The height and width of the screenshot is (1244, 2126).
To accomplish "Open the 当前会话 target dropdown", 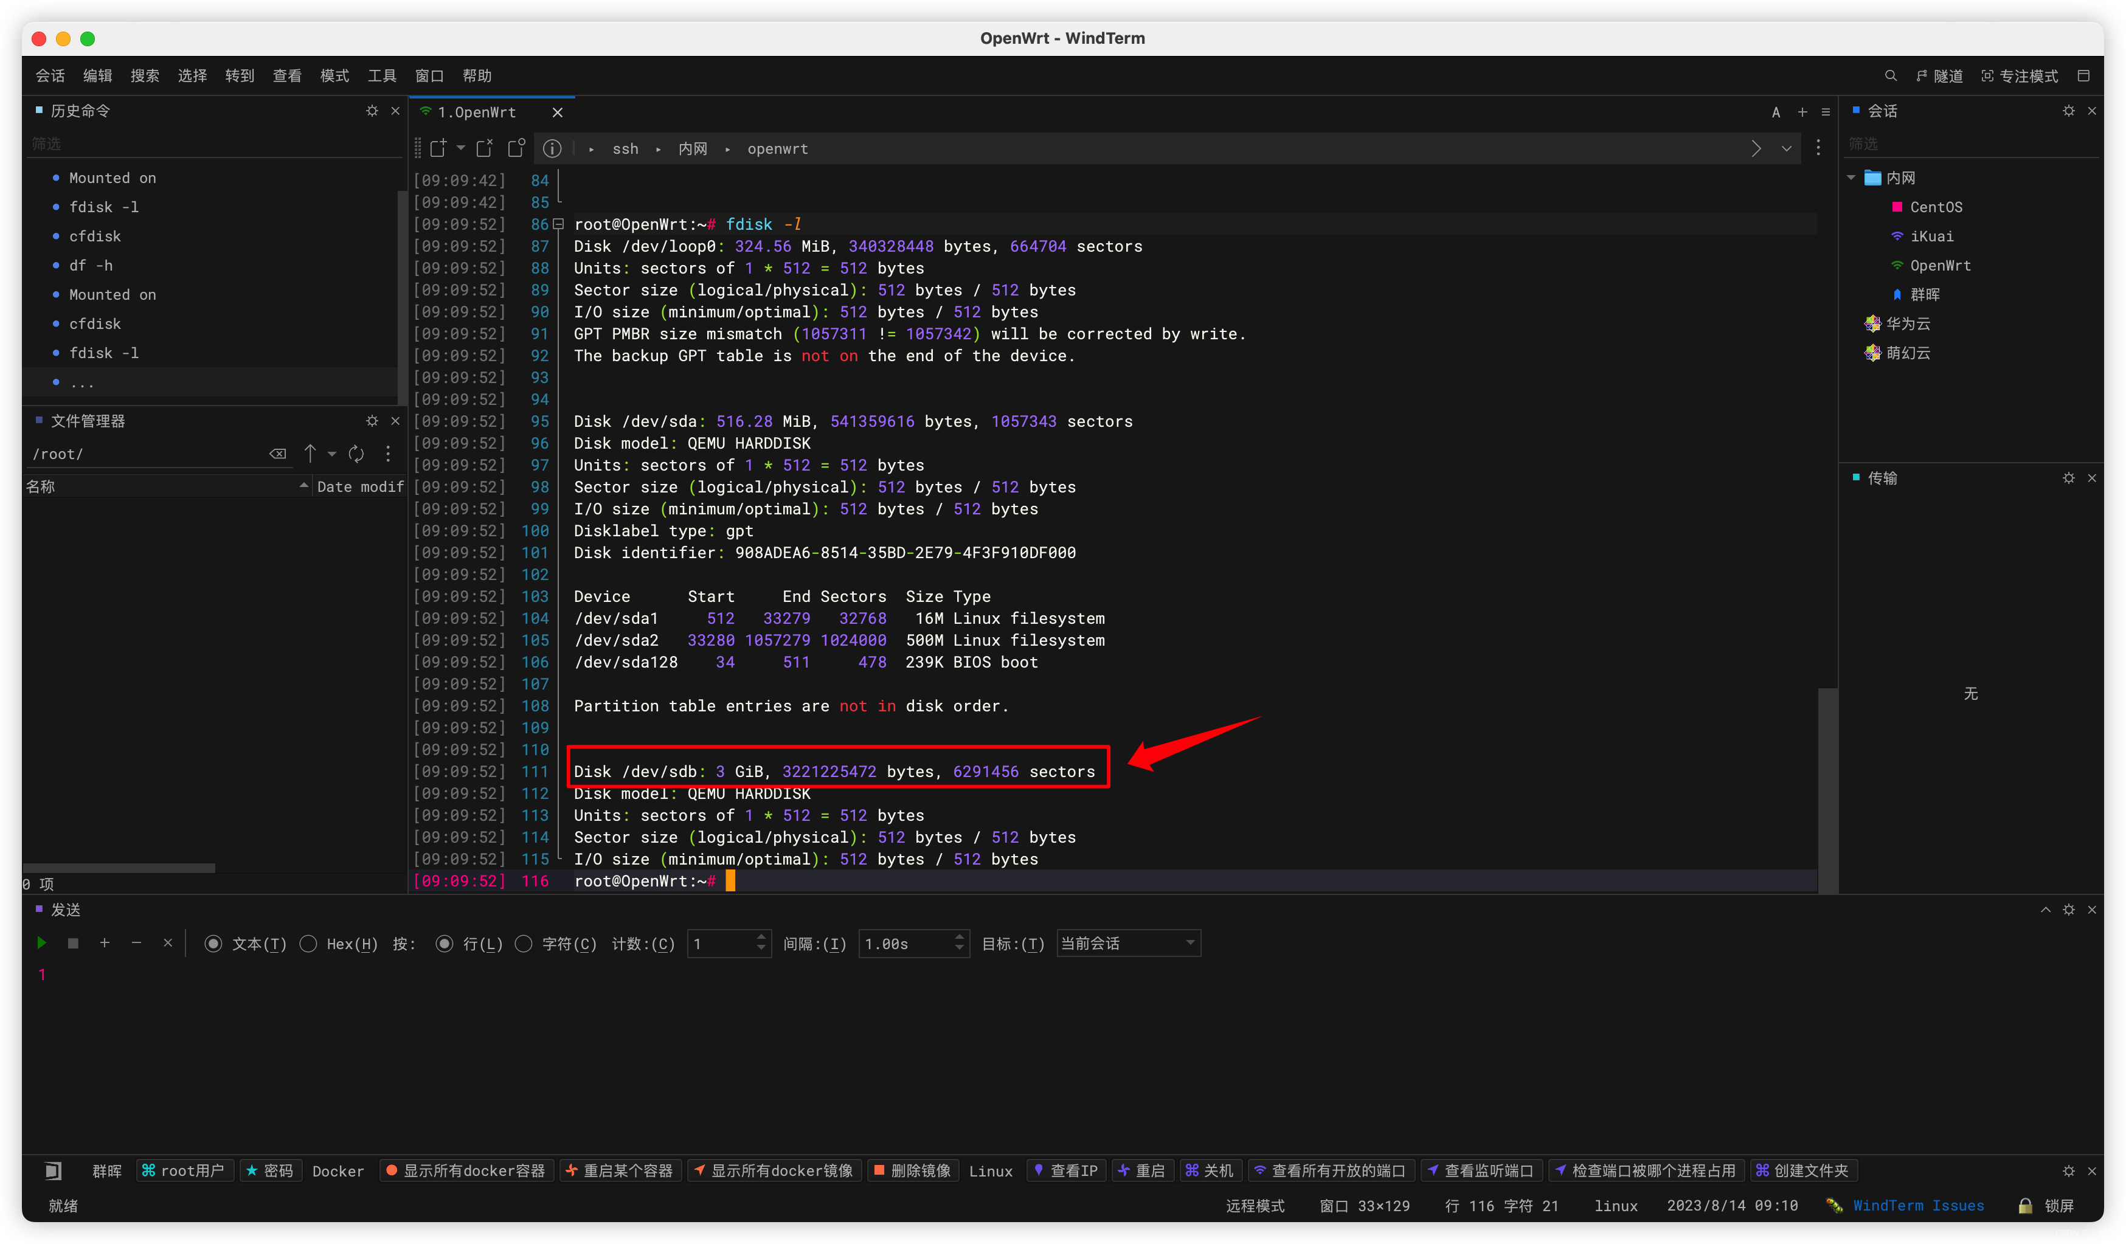I will [x=1127, y=943].
